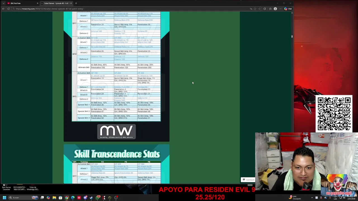Add this page to favorites star
The height and width of the screenshot is (201, 358).
point(260,9)
